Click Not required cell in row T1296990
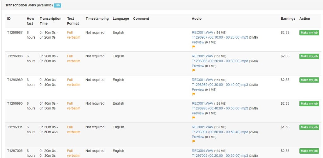The width and height of the screenshot is (323, 158). pos(95,103)
